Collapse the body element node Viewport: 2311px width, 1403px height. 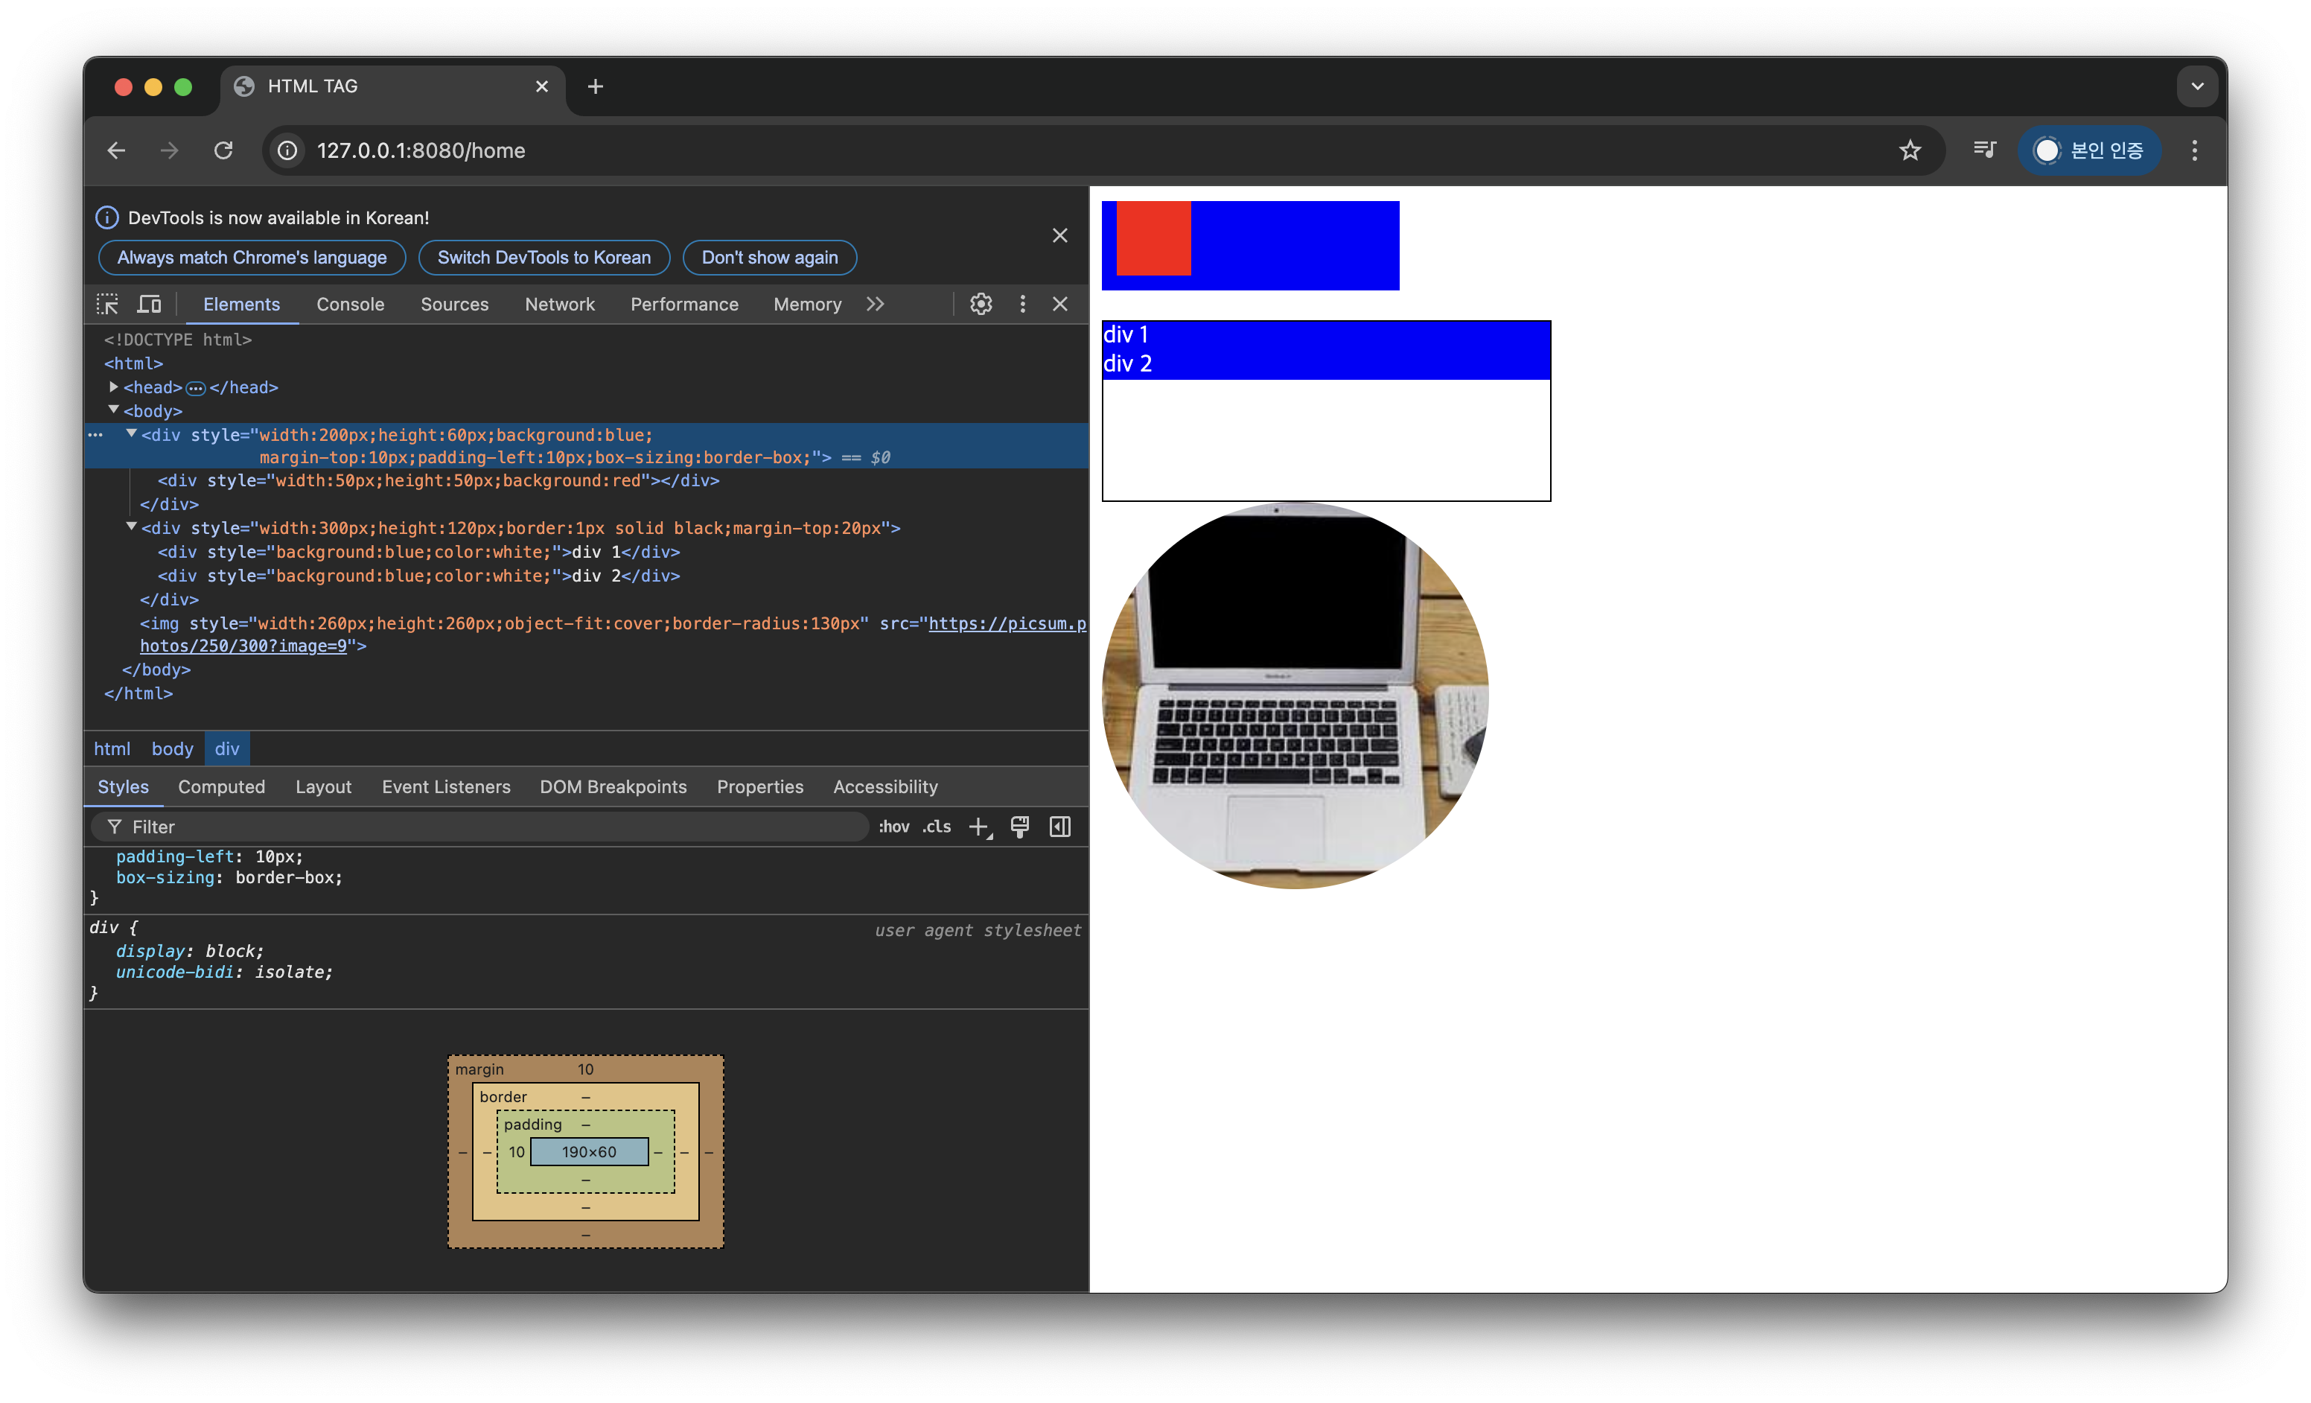(x=113, y=410)
